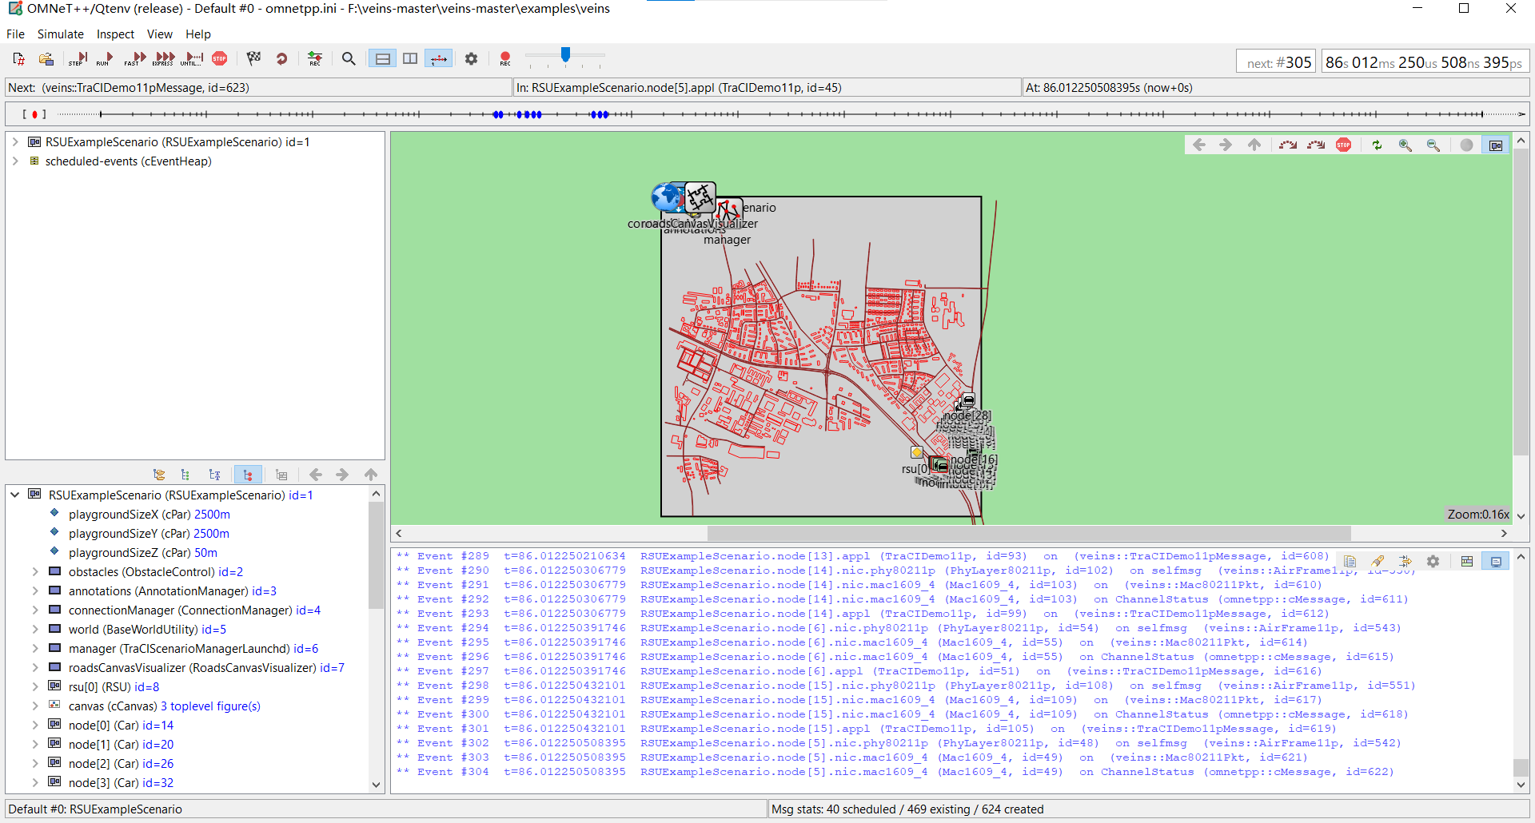The width and height of the screenshot is (1535, 823).
Task: Stop simulation from canvas toolbar
Action: 1343,145
